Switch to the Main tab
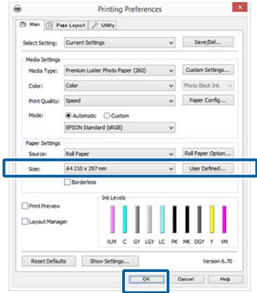Image resolution: width=257 pixels, height=293 pixels. (30, 25)
